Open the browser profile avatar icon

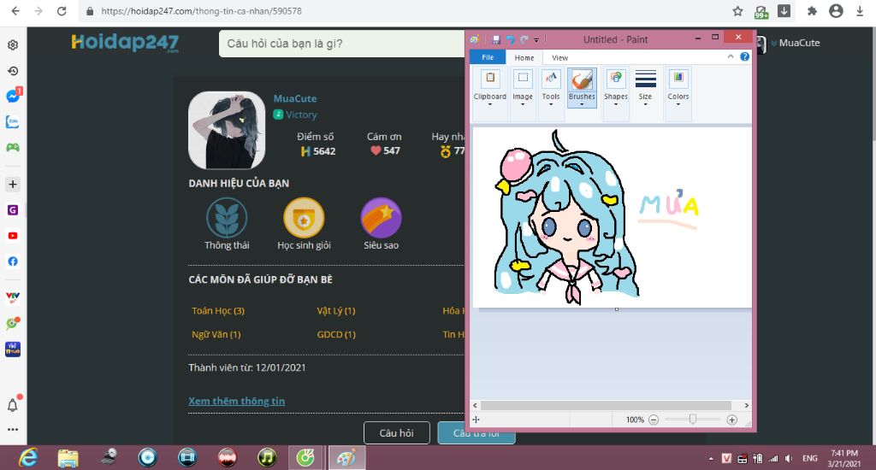(x=836, y=11)
